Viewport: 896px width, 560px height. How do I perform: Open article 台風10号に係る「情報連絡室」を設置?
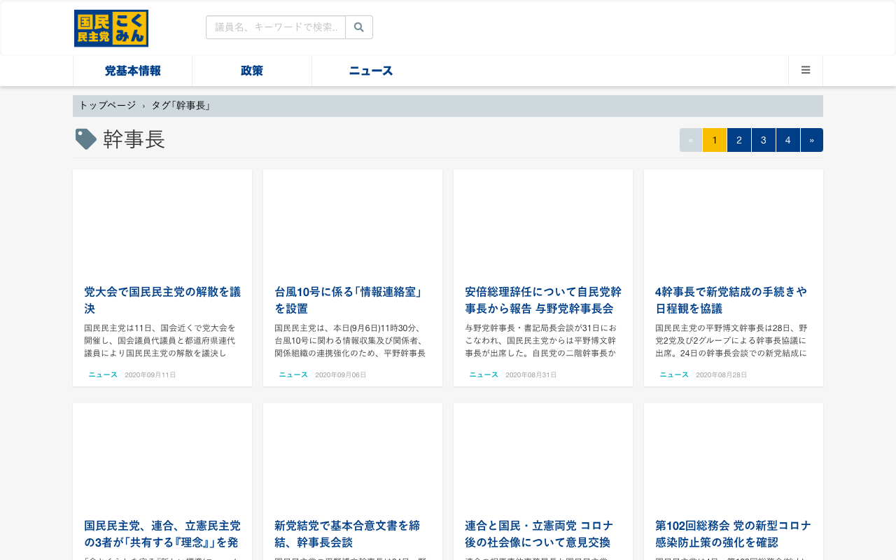(353, 300)
